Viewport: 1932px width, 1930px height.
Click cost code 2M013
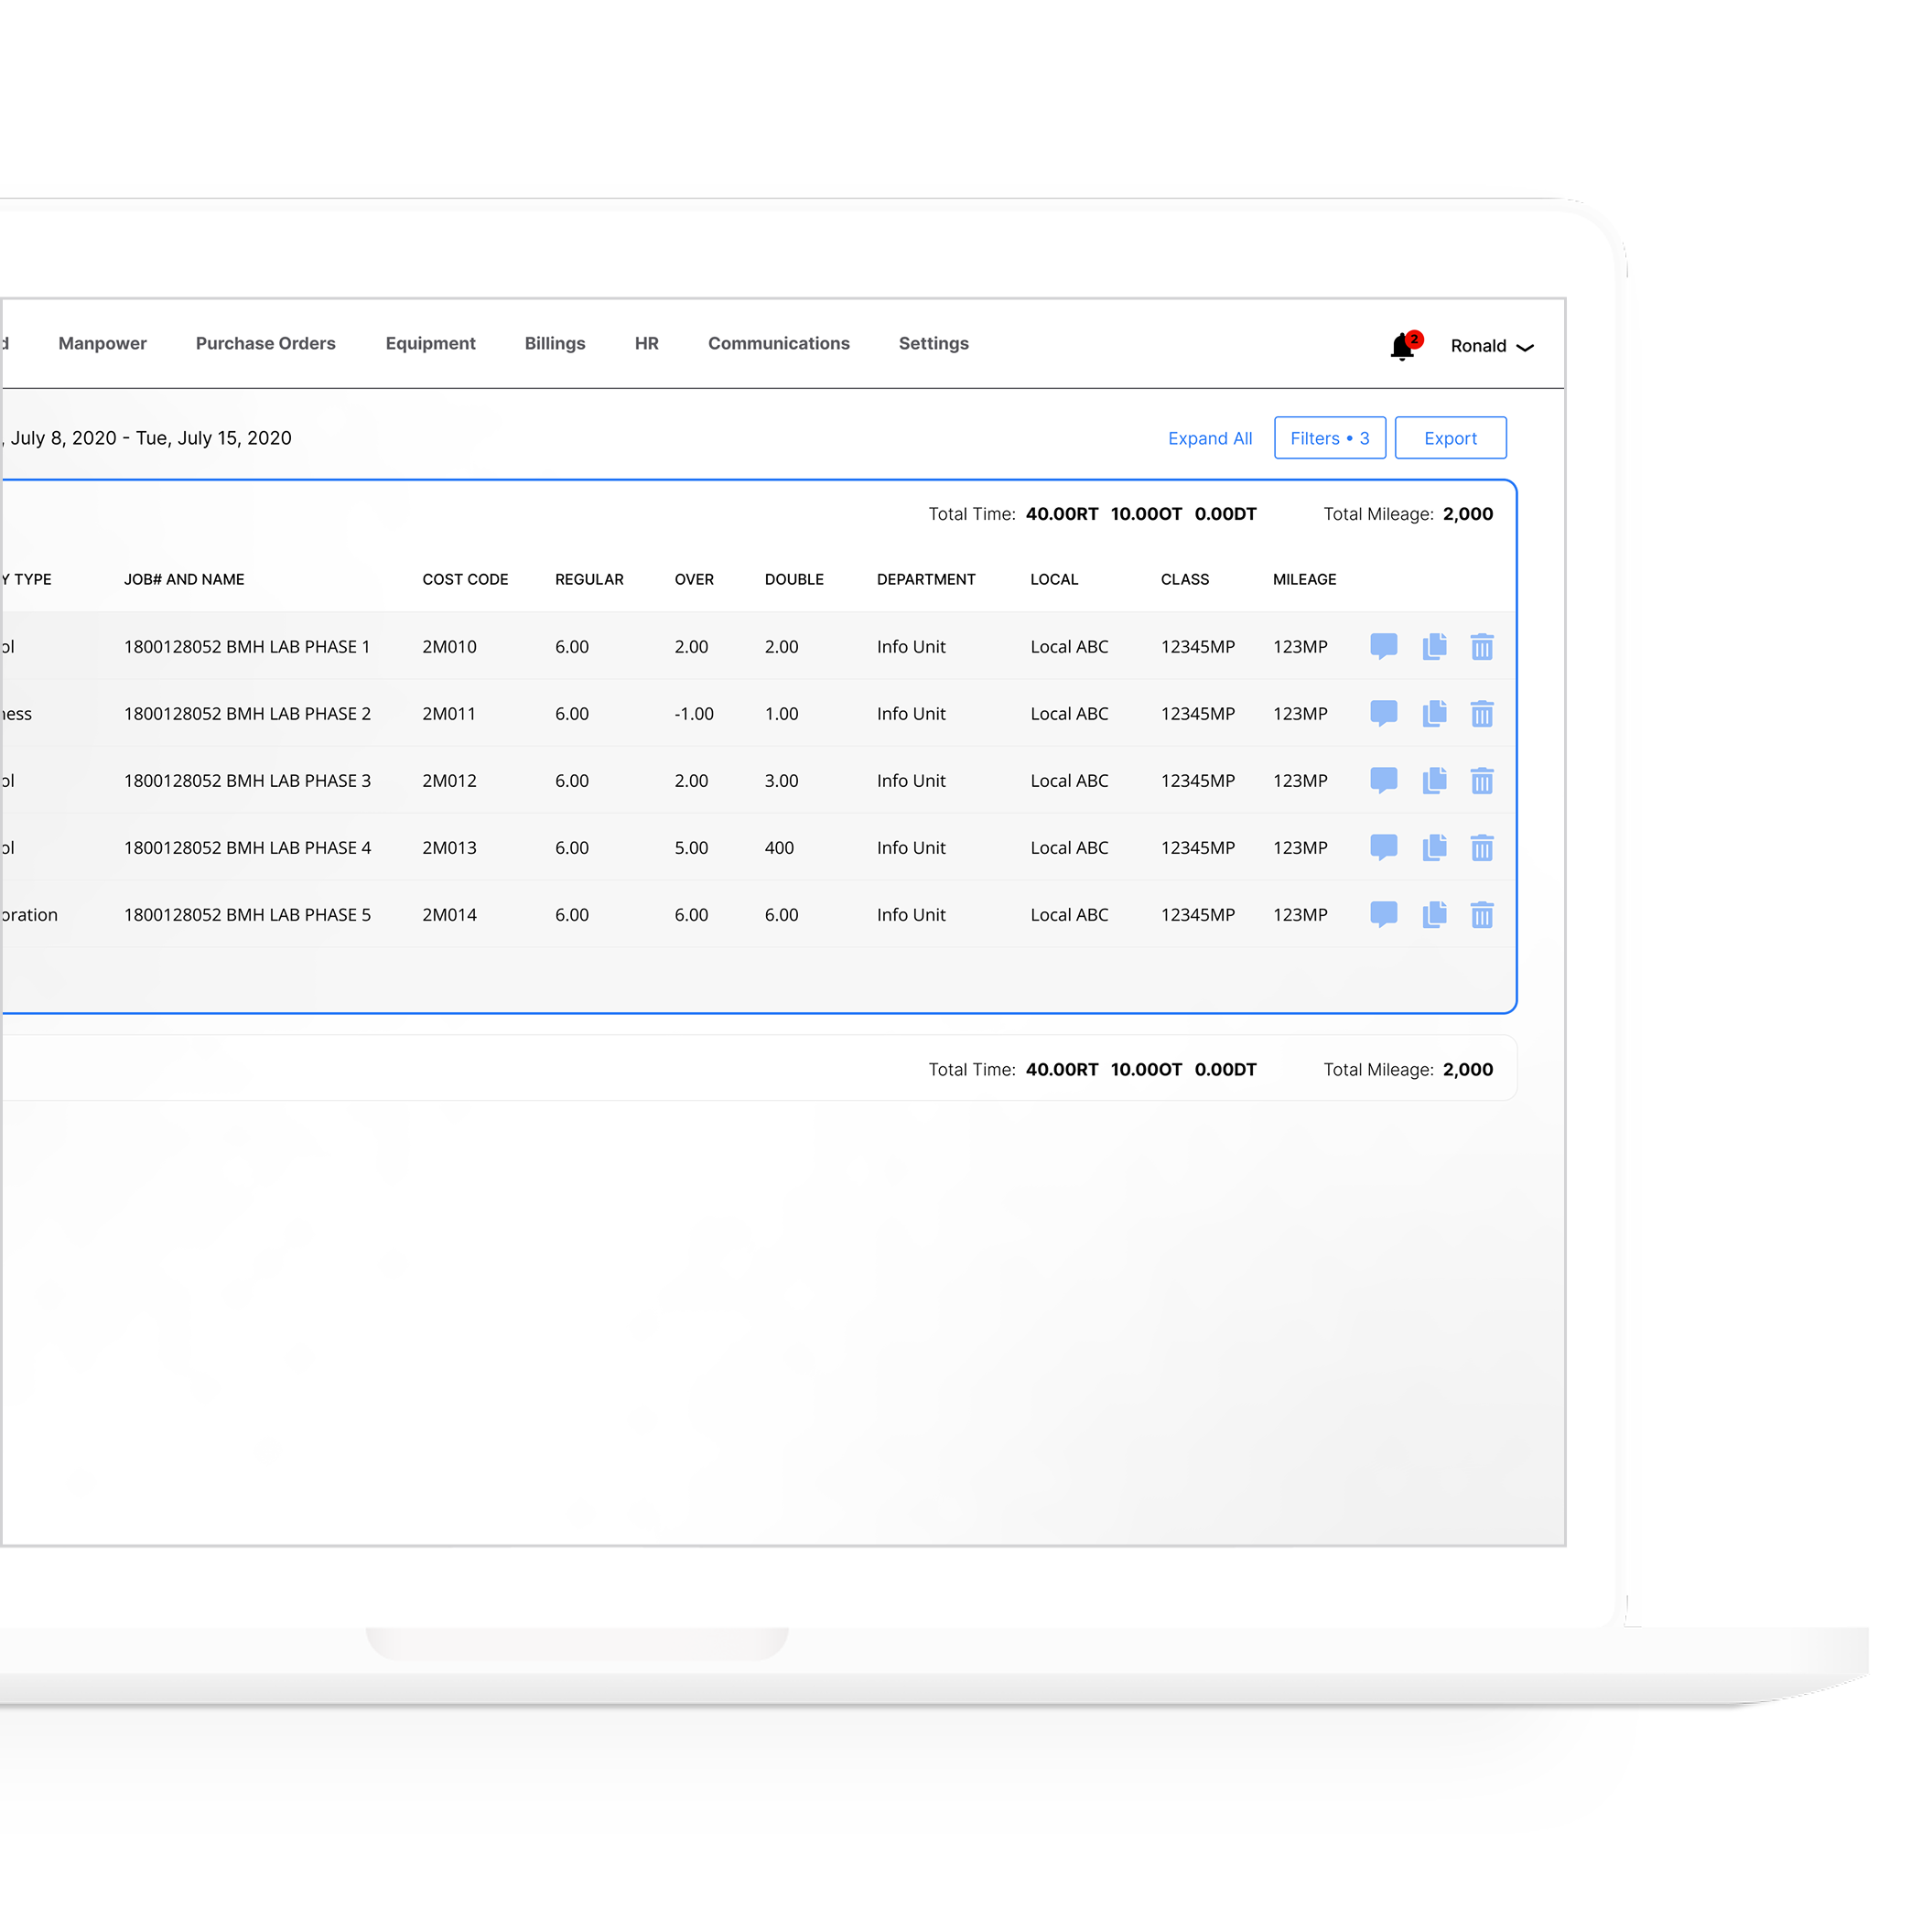[449, 848]
